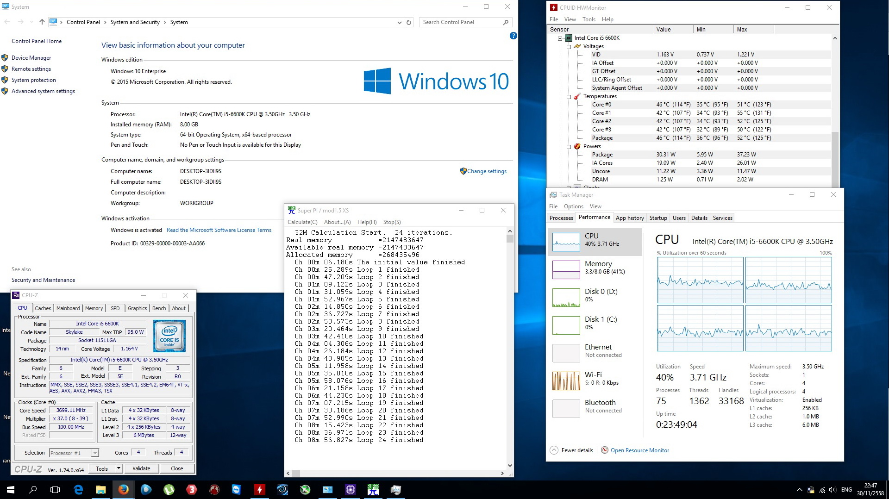Open the Wi-Fi network tray icon
The image size is (889, 499).
[822, 490]
